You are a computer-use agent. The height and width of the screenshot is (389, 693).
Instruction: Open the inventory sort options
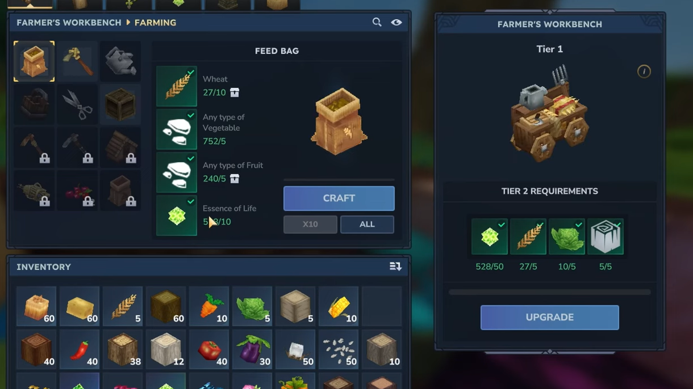(395, 267)
